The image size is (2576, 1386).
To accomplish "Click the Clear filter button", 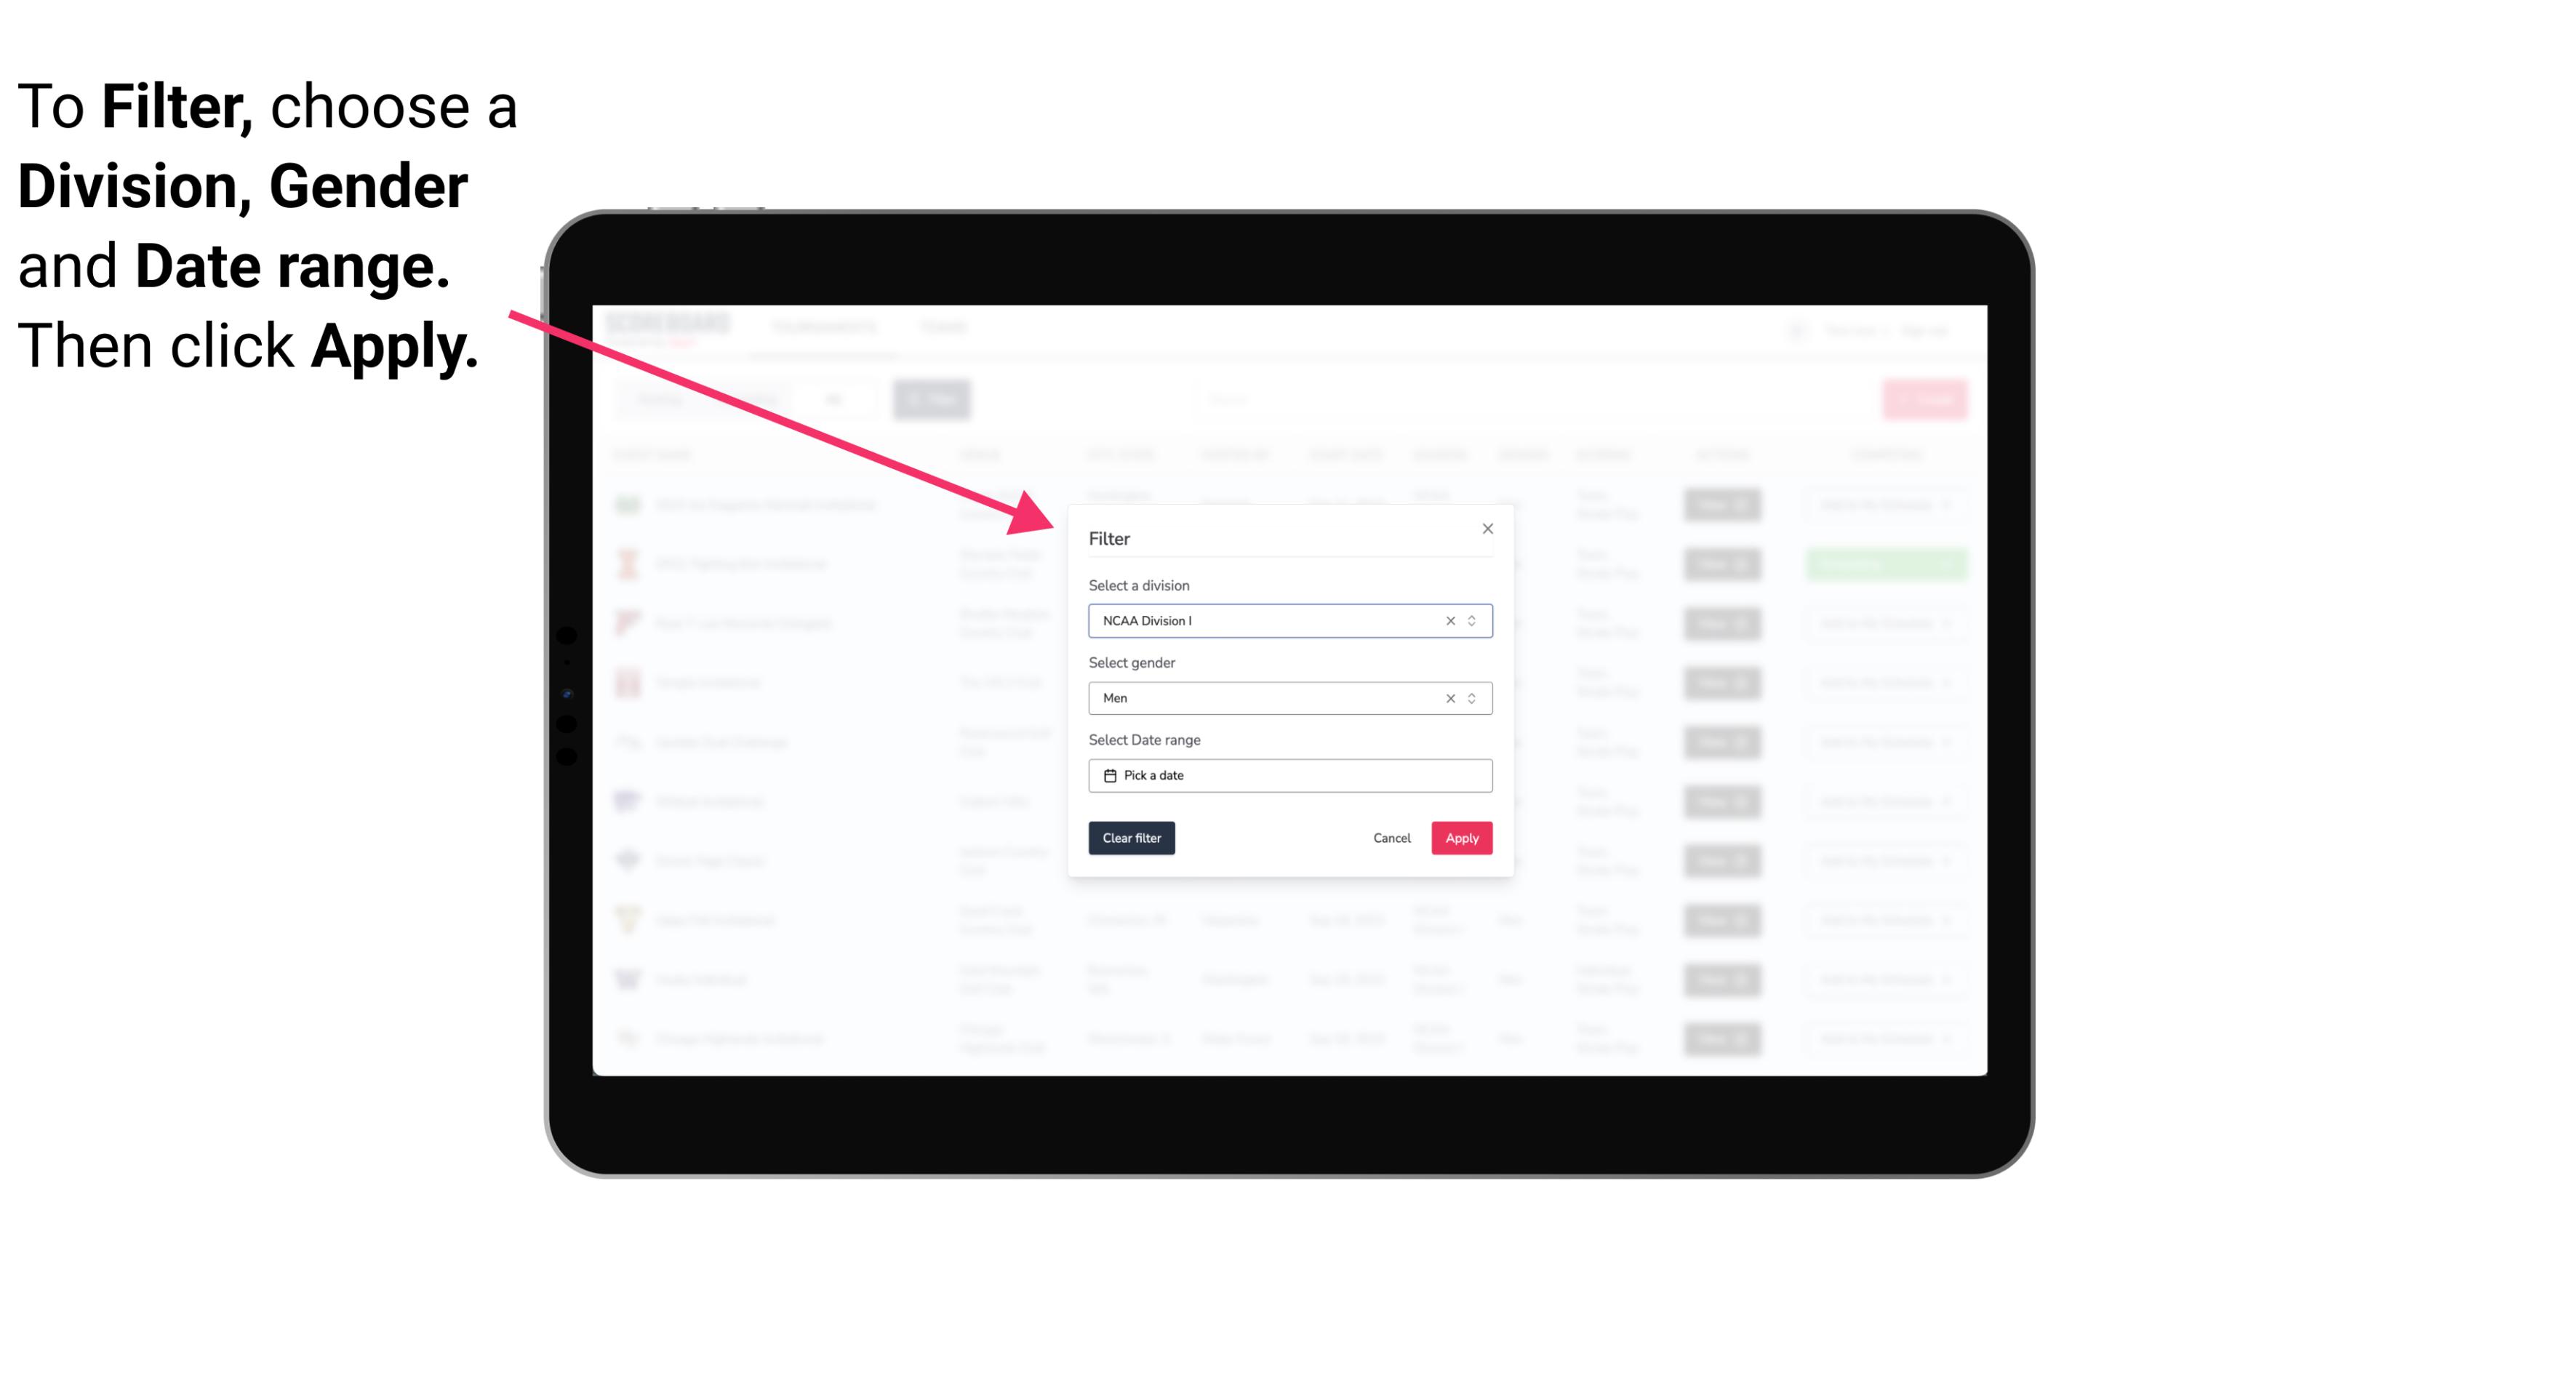I will coord(1132,838).
